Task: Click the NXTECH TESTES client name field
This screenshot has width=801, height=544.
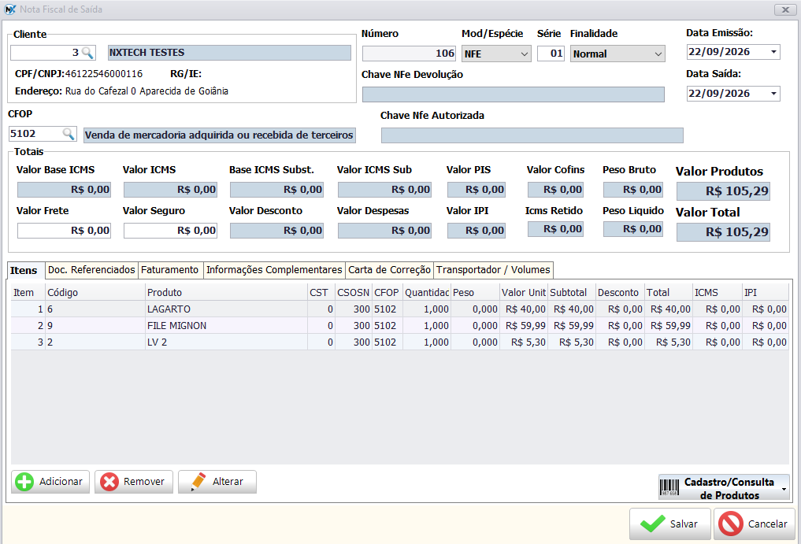Action: 229,53
